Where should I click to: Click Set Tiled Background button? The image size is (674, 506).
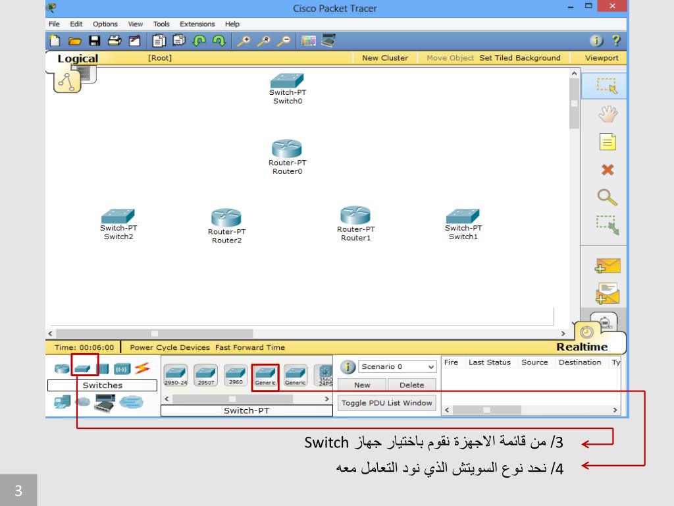click(x=520, y=58)
